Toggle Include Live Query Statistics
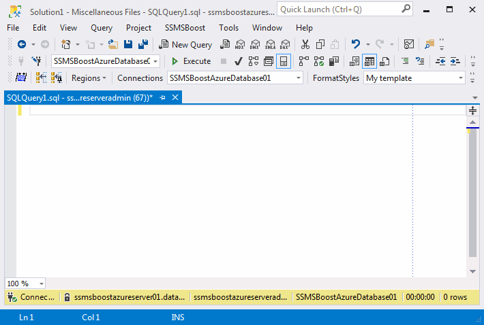 [x=319, y=61]
